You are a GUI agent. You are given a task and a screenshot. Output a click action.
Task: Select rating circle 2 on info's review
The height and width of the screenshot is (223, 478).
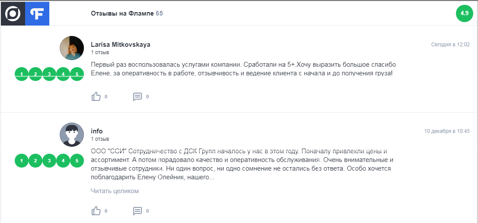point(35,161)
